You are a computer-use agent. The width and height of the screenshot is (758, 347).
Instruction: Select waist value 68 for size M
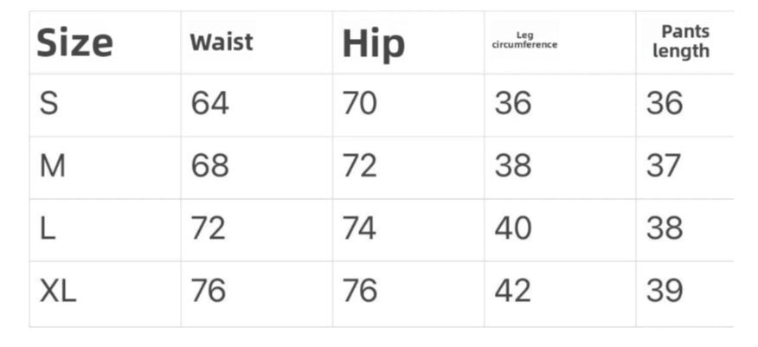[x=210, y=166]
